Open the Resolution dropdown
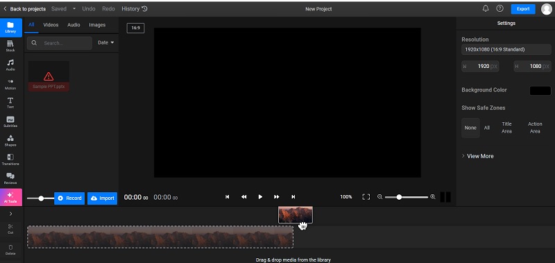Image resolution: width=555 pixels, height=263 pixels. click(506, 49)
